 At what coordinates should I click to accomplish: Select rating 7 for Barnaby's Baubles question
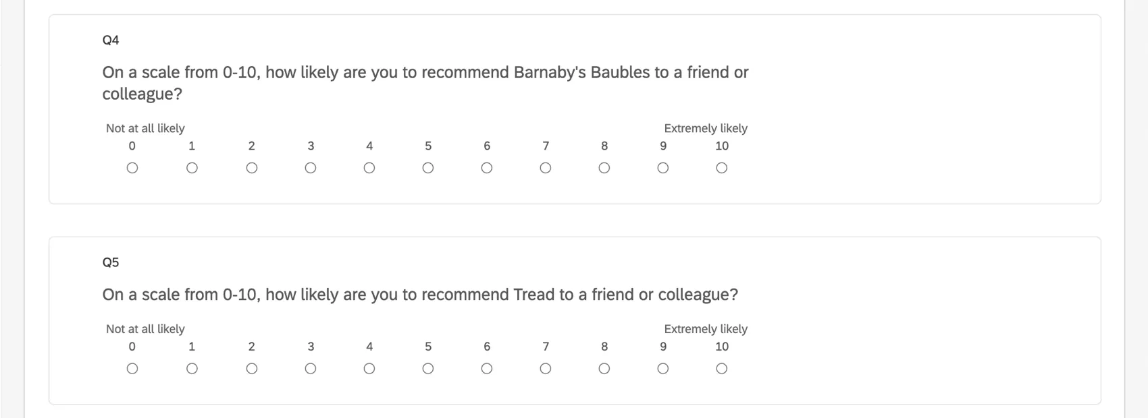(545, 167)
